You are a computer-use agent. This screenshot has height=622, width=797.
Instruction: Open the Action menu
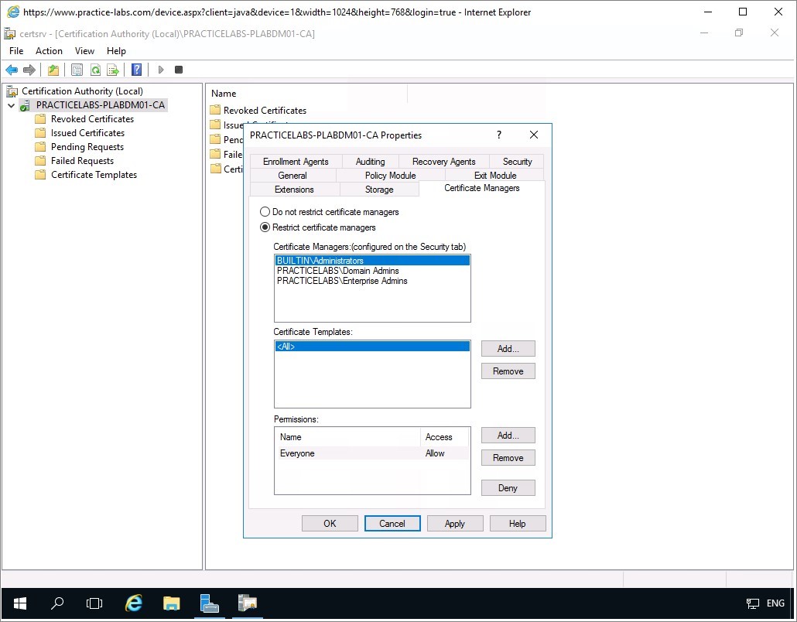click(x=49, y=51)
